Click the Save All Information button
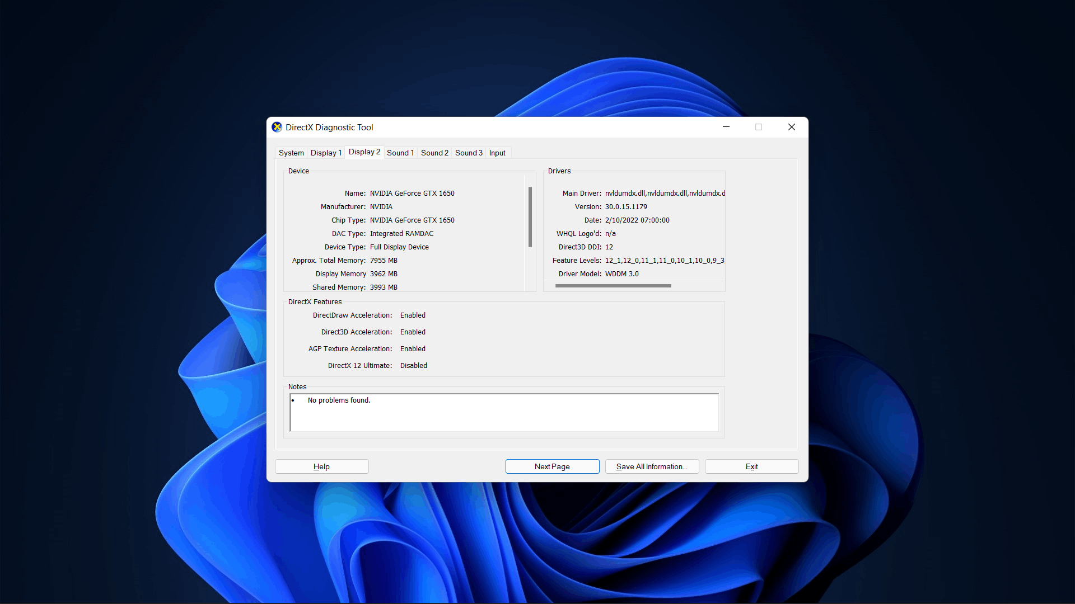The width and height of the screenshot is (1075, 604). tap(652, 466)
